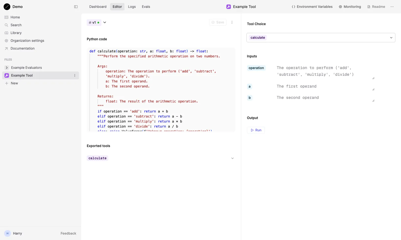Click into the 'a' first operand field
Image resolution: width=401 pixels, height=240 pixels.
[x=325, y=87]
